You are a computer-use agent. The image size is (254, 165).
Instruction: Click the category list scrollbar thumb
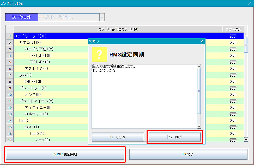(x=246, y=45)
